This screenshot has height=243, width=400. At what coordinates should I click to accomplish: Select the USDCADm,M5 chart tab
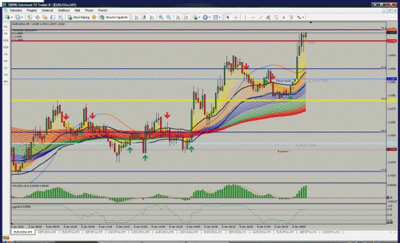[x=189, y=232]
